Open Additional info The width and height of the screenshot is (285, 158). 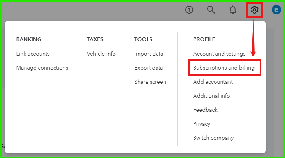211,96
